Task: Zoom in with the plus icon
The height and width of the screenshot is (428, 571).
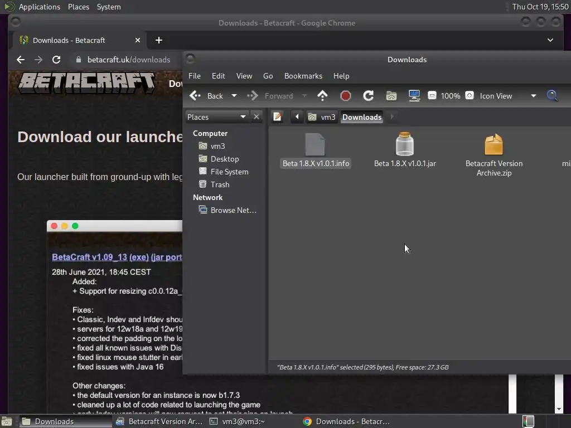Action: click(x=470, y=96)
